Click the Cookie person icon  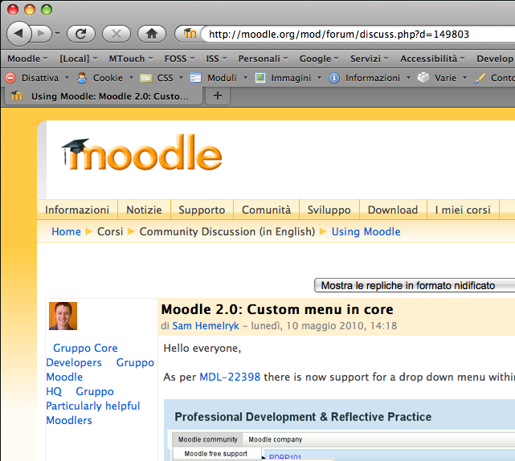point(82,78)
